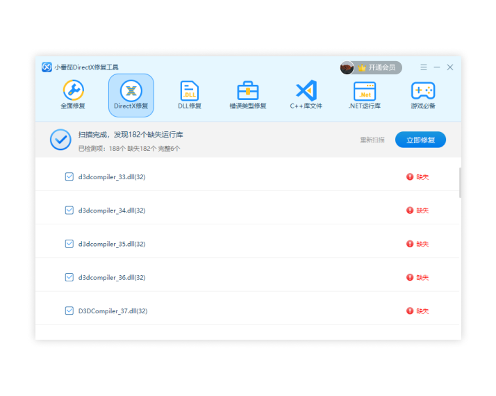Uncheck d3dcompiler_34.dll(32) checkbox
Screen dimensions: 496x396
tap(69, 210)
